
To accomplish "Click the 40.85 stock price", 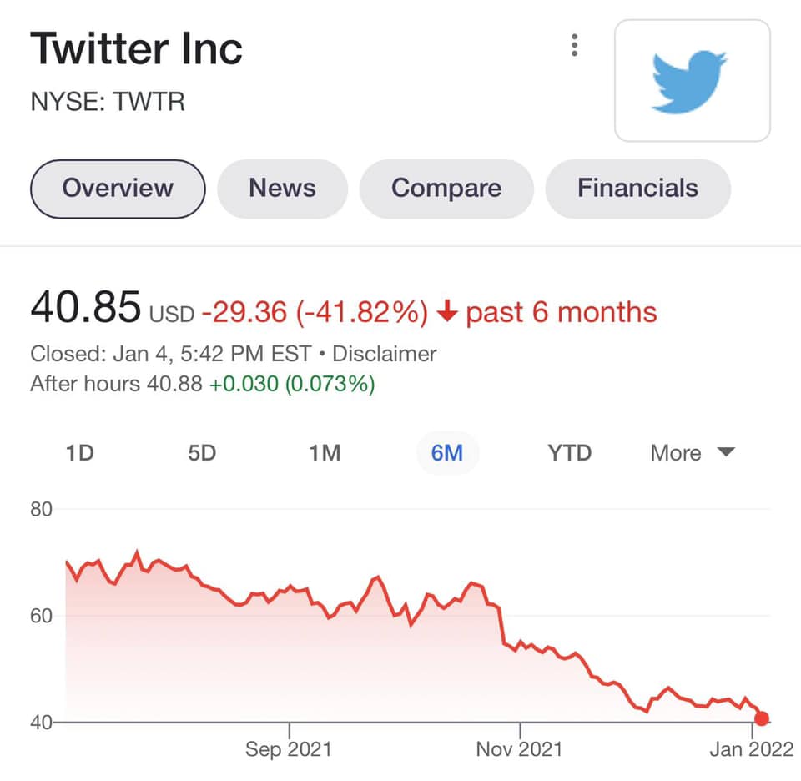I will 85,308.
